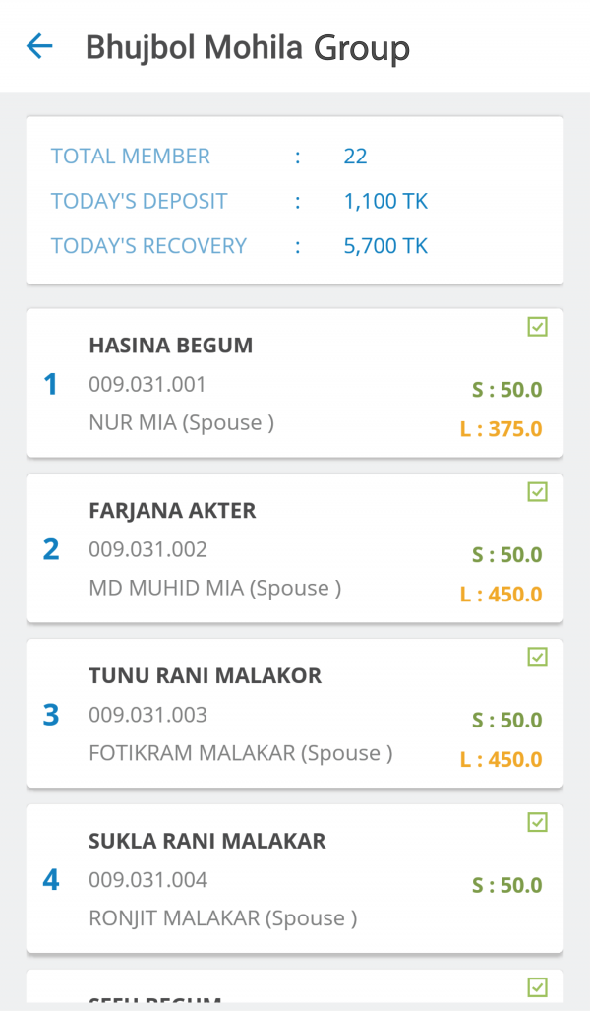Tap the back arrow icon
This screenshot has width=590, height=1011.
pos(39,46)
